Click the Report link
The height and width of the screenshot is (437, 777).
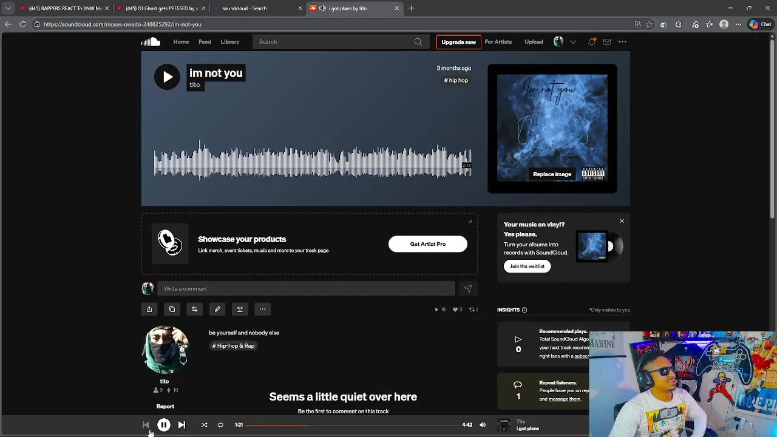[165, 407]
